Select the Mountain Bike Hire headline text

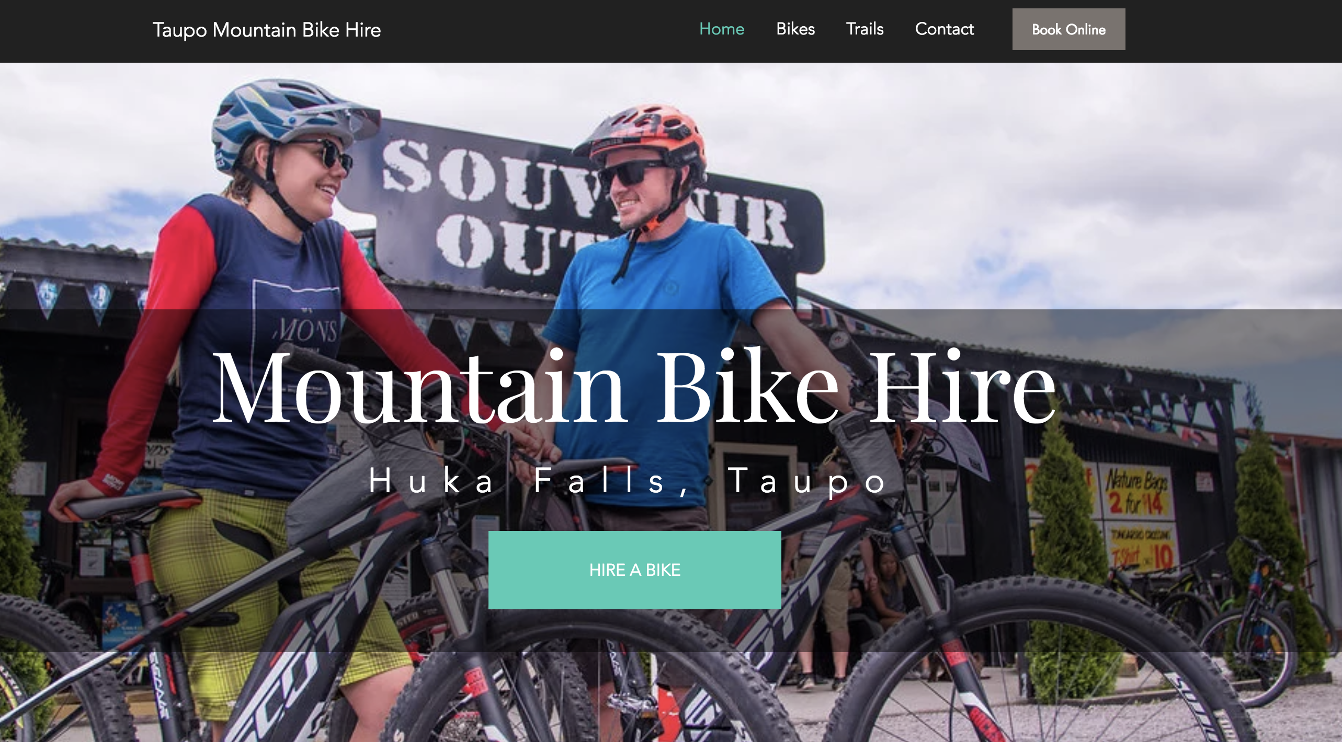634,388
